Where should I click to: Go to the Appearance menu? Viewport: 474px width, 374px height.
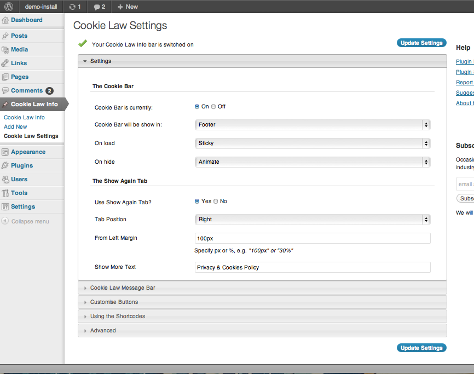(x=28, y=152)
